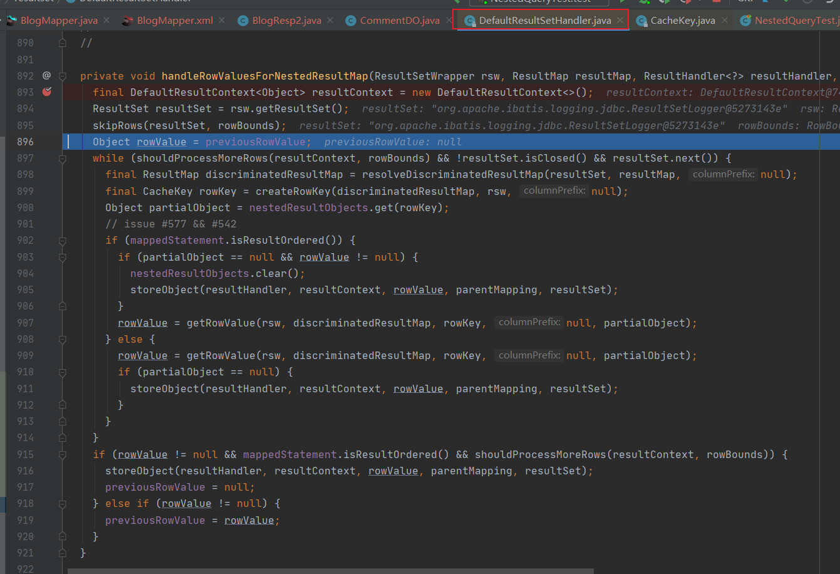Collapse the while loop at line 897

[62, 159]
